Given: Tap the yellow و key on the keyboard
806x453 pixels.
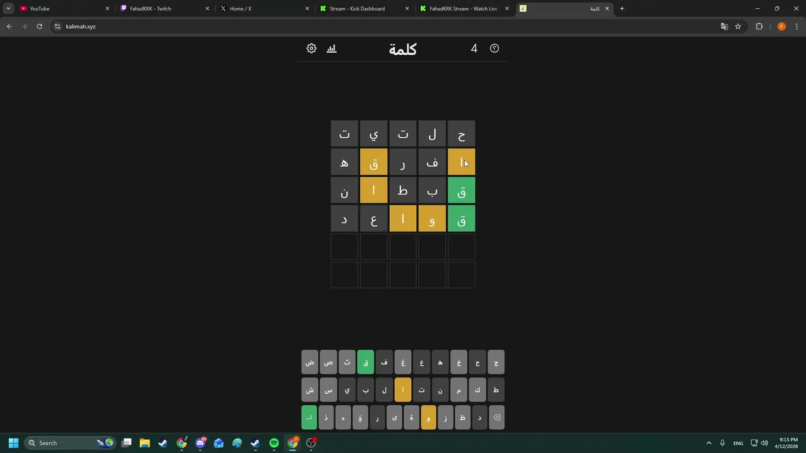Looking at the screenshot, I should tap(428, 417).
